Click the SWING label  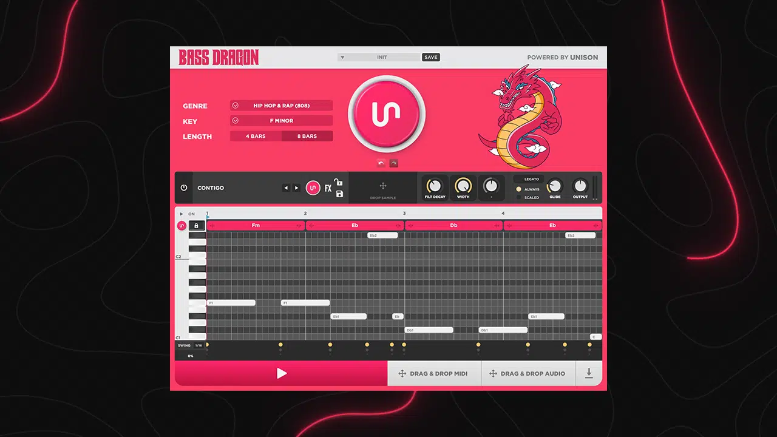tap(184, 345)
